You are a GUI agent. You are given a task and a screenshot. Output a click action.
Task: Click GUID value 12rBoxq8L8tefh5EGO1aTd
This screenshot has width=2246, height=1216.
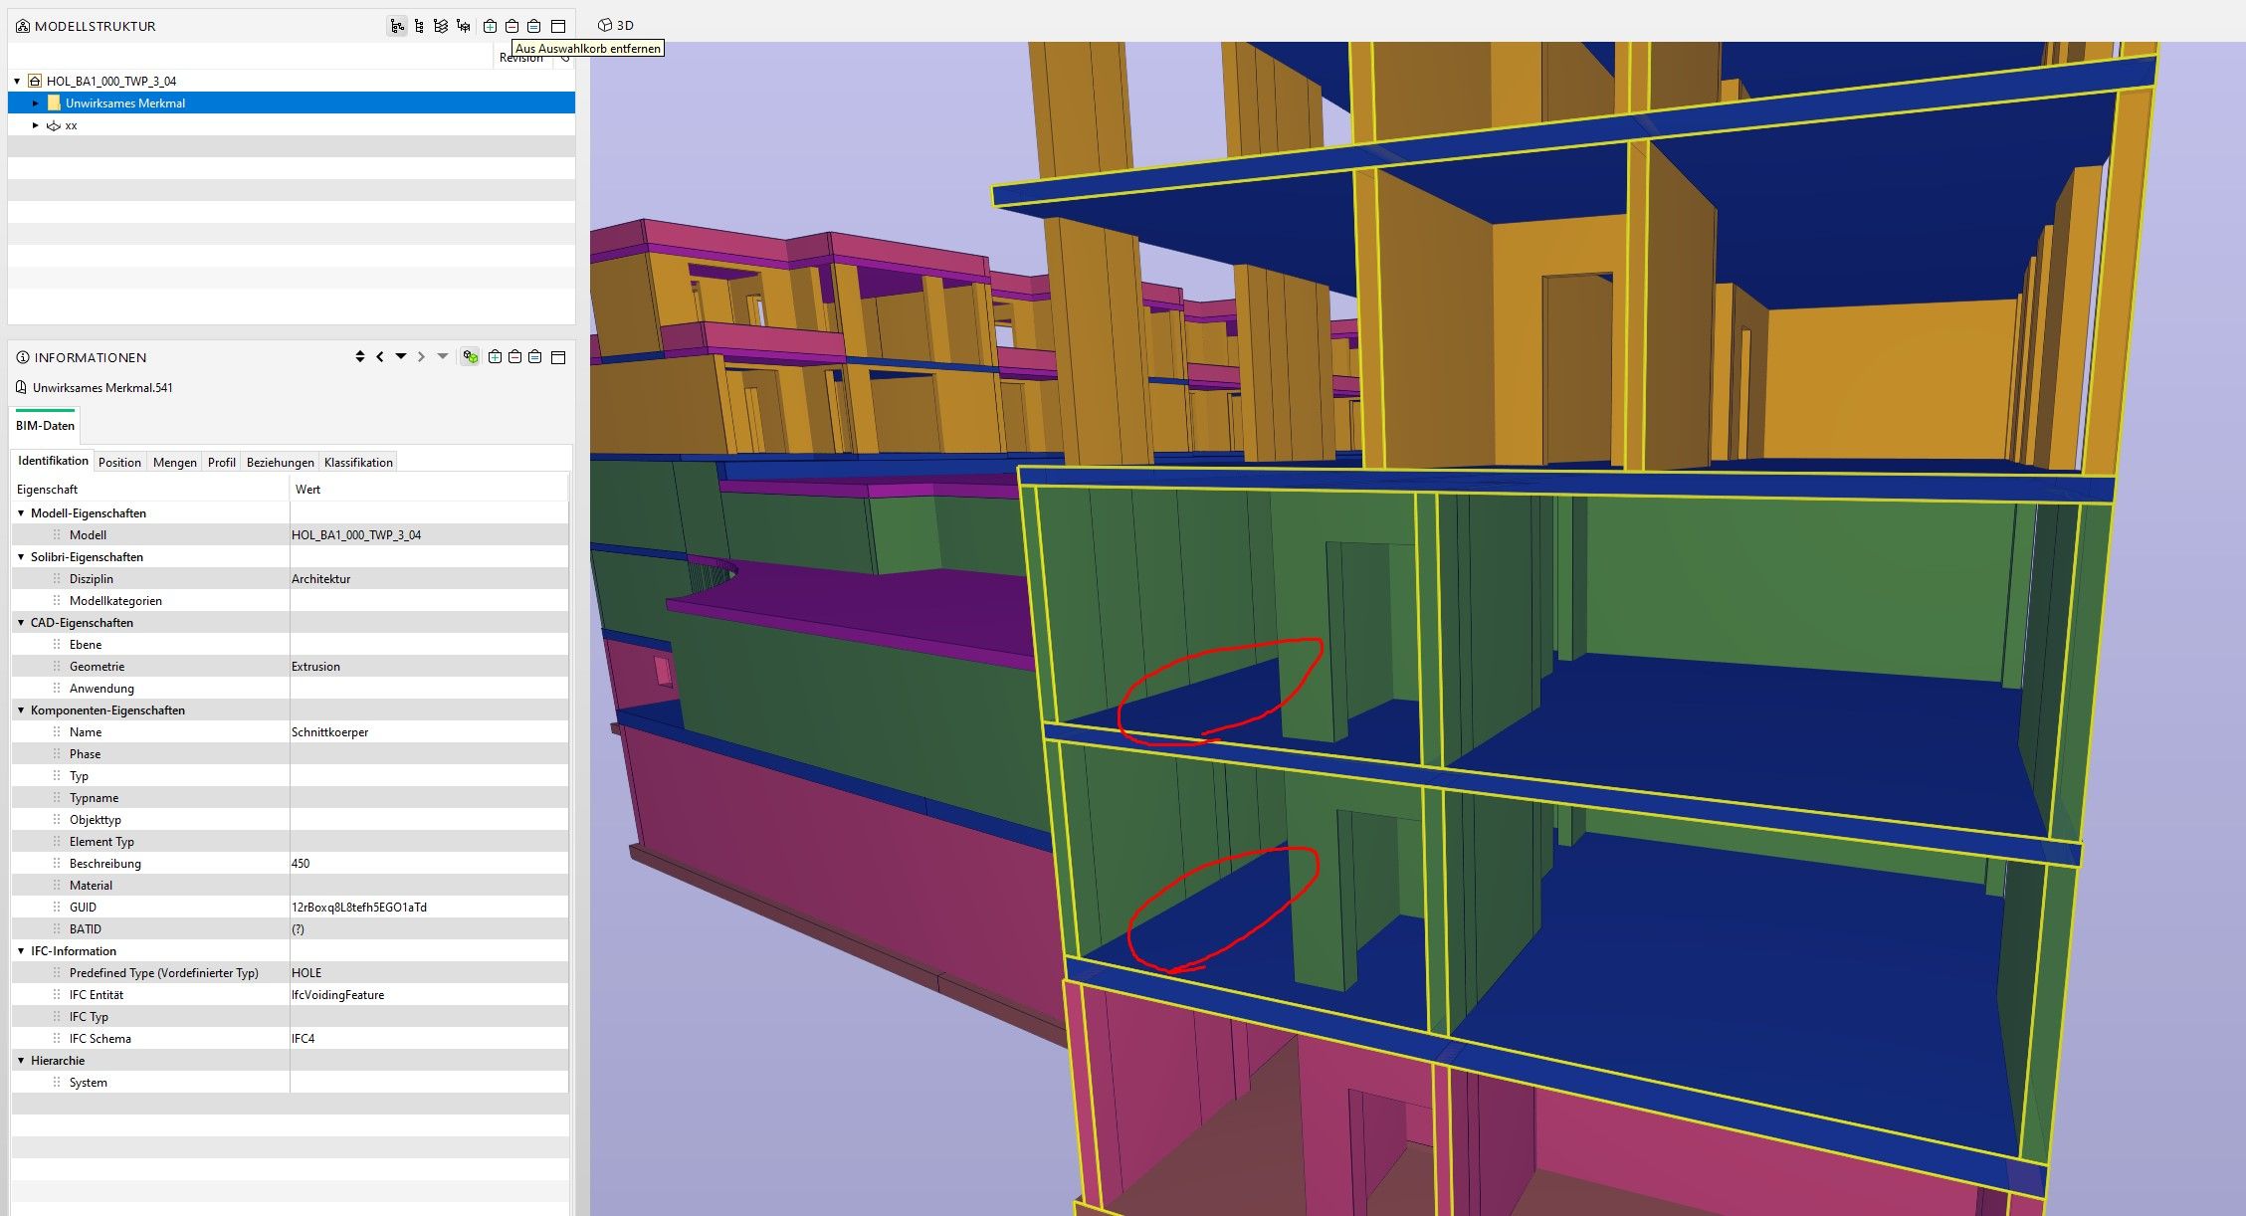click(359, 907)
